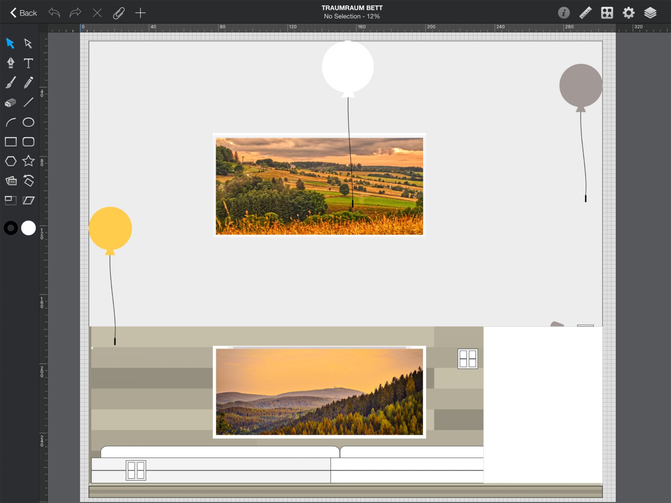Image resolution: width=671 pixels, height=503 pixels.
Task: Delete selection with X icon
Action: (97, 13)
